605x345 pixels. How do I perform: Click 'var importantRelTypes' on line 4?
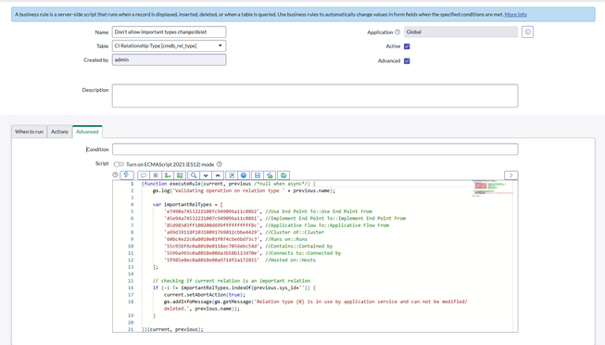tap(187, 205)
